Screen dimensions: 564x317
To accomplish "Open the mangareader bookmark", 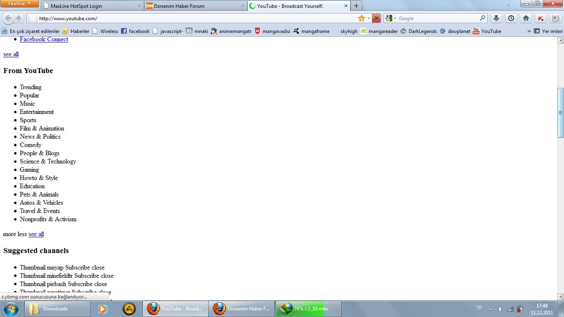I will [379, 31].
